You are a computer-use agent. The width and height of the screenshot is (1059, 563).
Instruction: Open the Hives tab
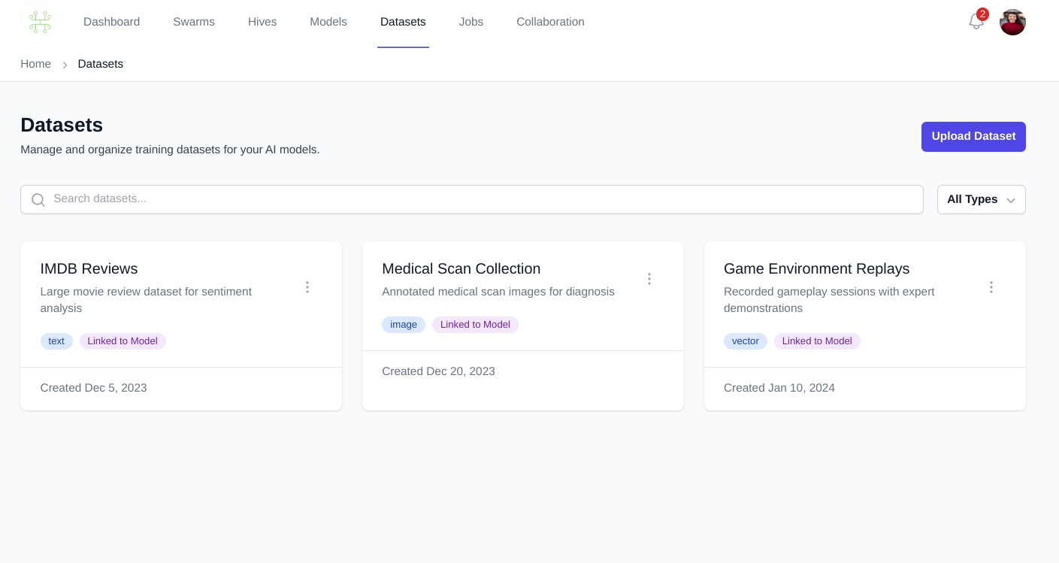262,22
